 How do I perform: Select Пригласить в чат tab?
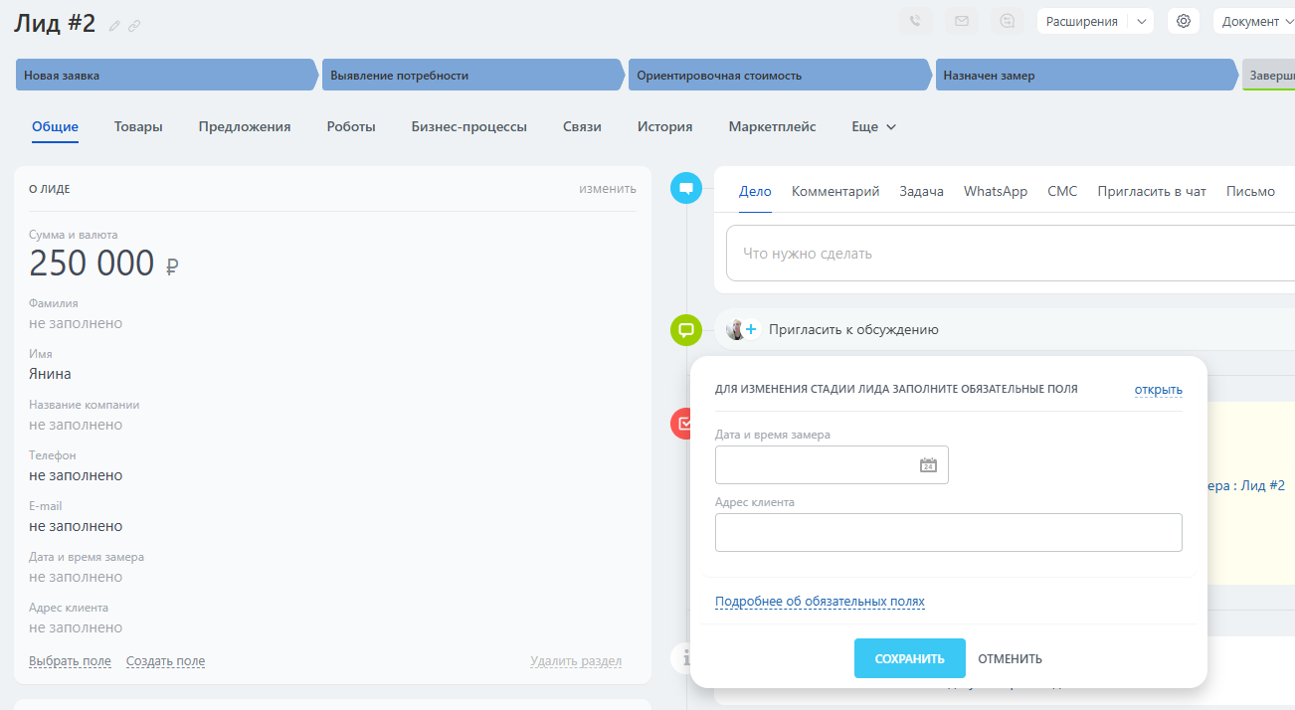pos(1152,191)
